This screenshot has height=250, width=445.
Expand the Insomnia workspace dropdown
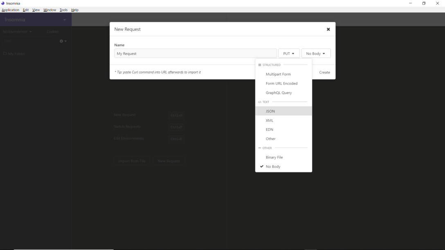point(36,19)
